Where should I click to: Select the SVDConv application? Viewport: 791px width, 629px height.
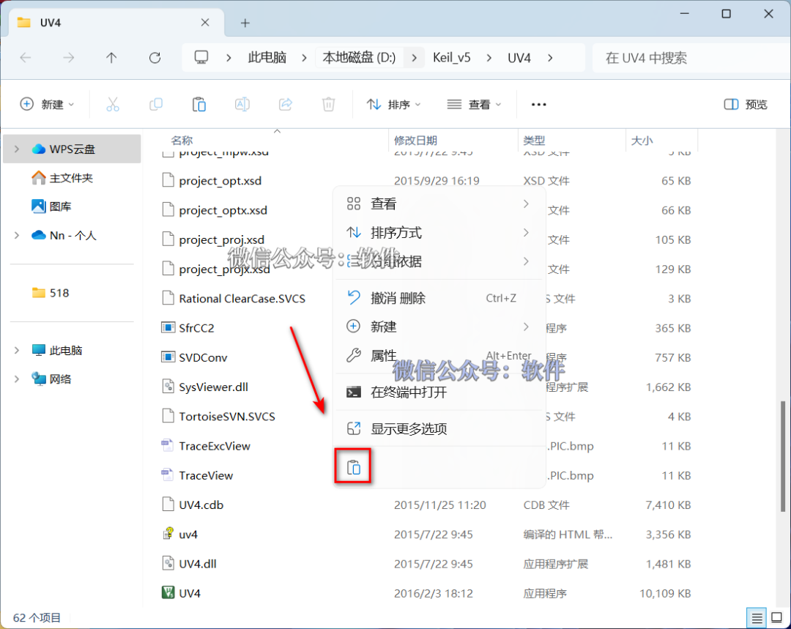pos(203,357)
